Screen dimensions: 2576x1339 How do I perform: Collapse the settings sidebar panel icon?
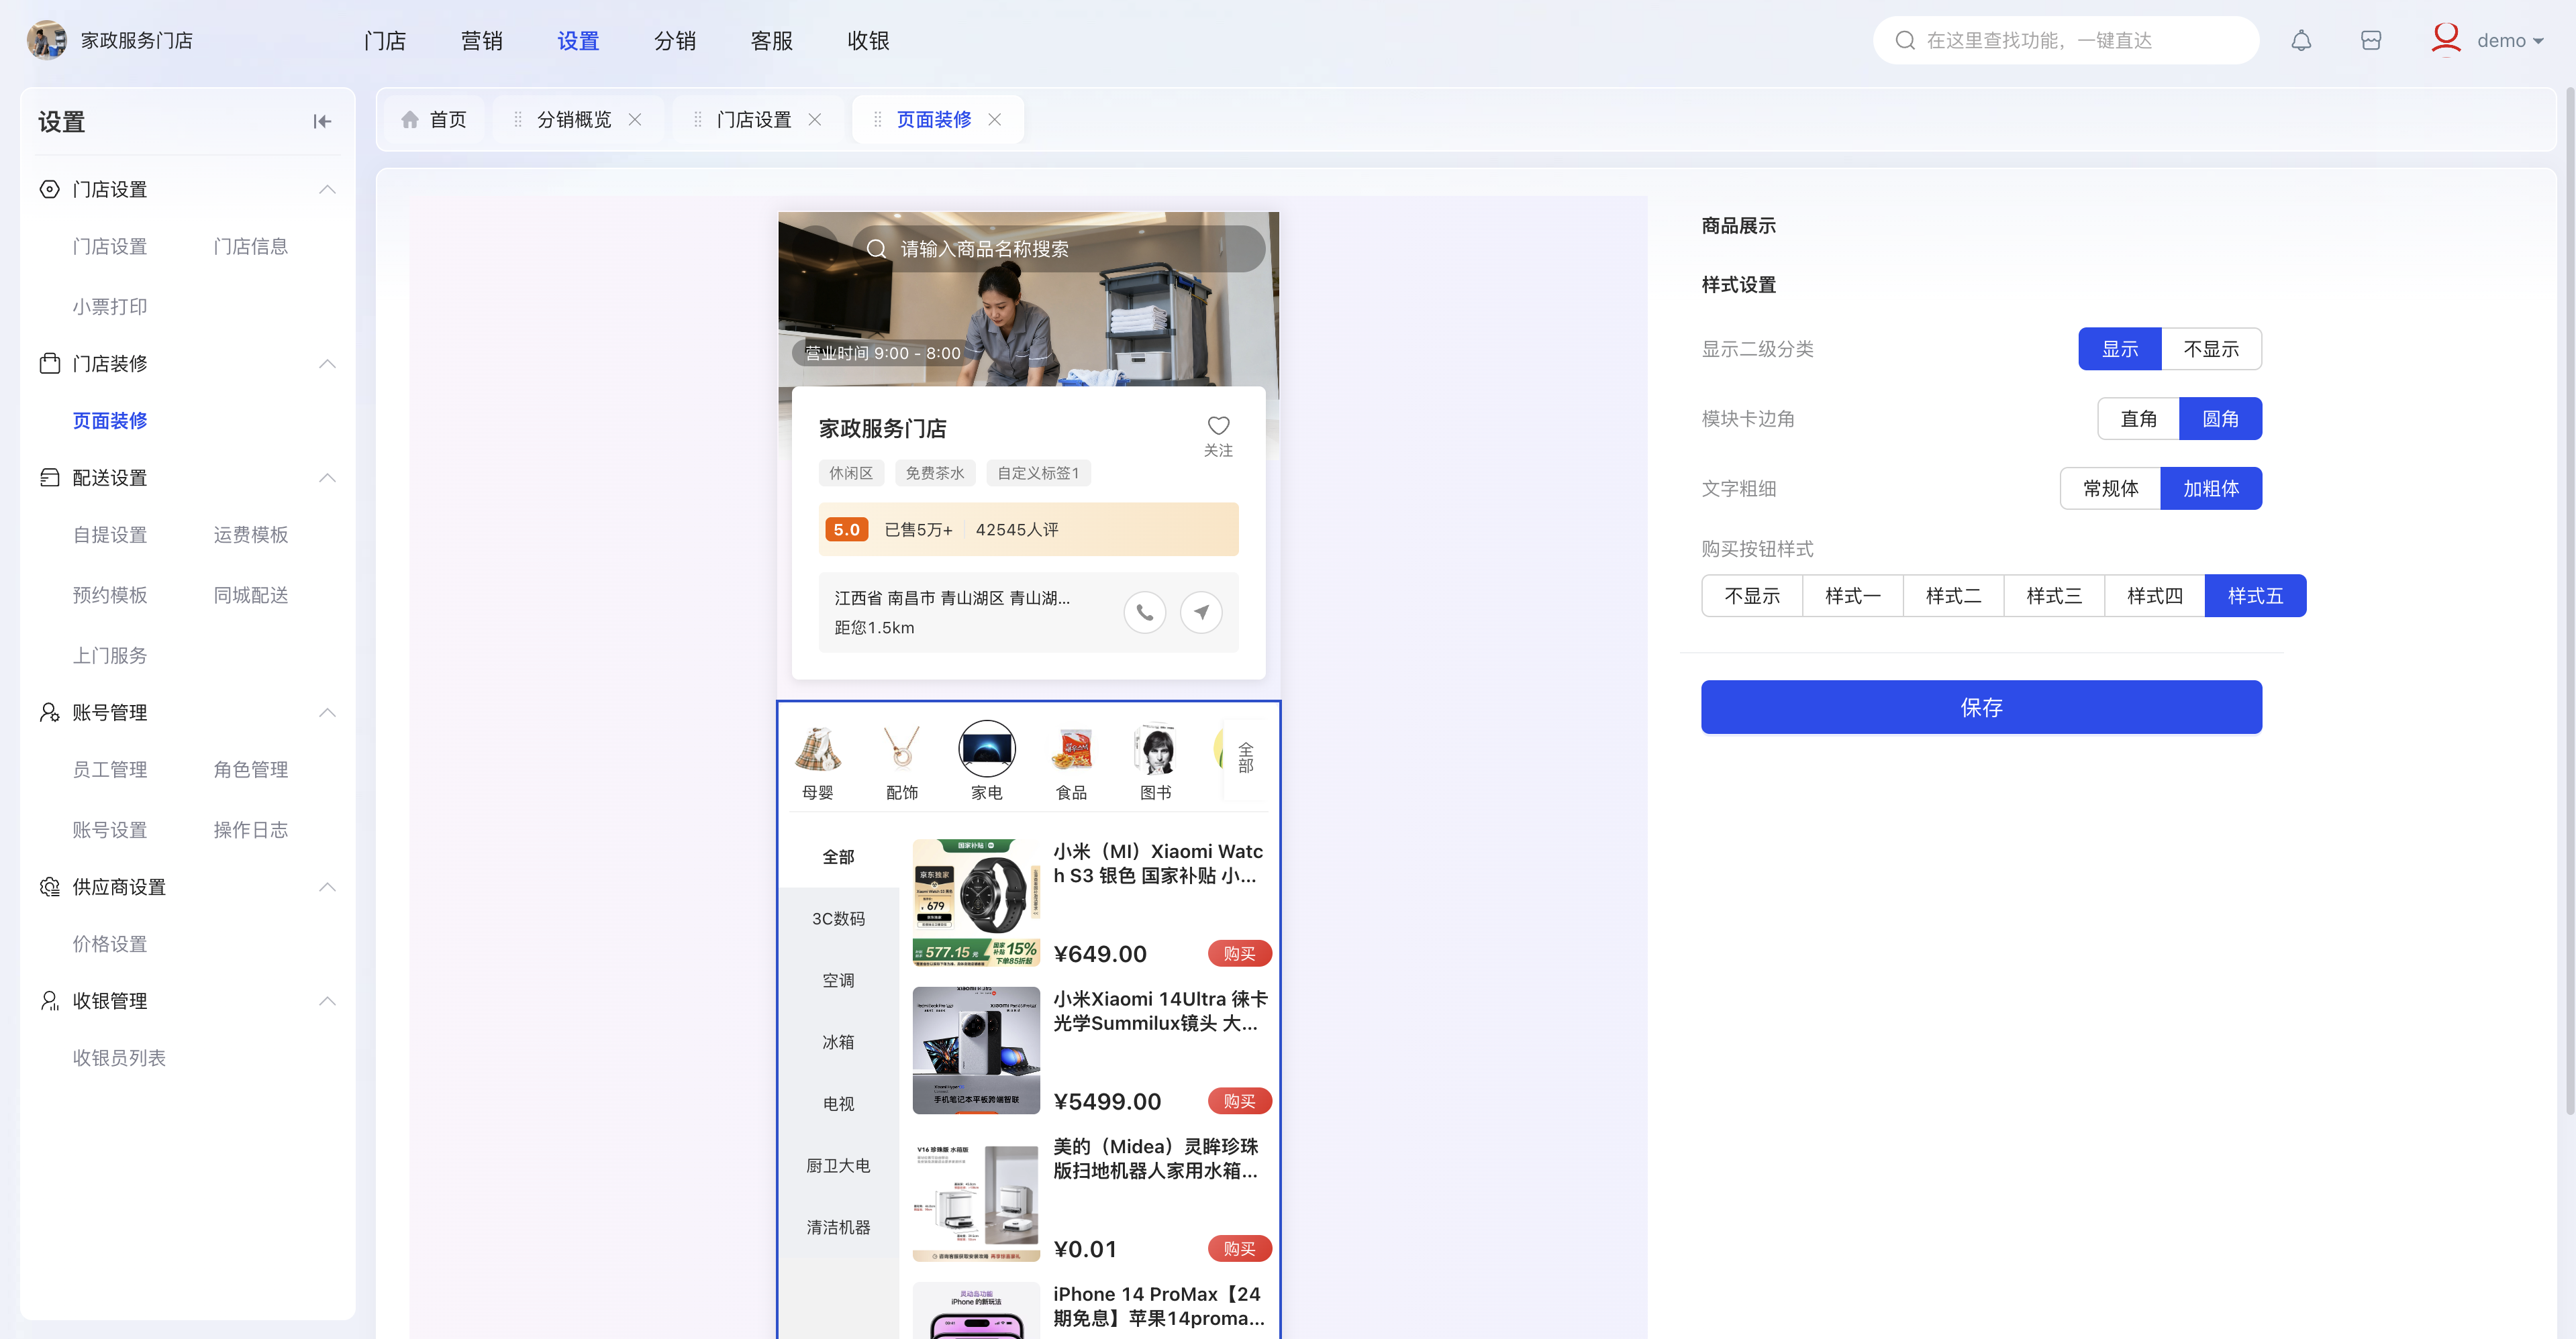pos(322,122)
